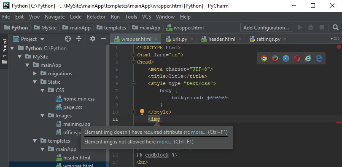Close the wrapper.html tab
The height and width of the screenshot is (167, 342).
click(x=156, y=39)
